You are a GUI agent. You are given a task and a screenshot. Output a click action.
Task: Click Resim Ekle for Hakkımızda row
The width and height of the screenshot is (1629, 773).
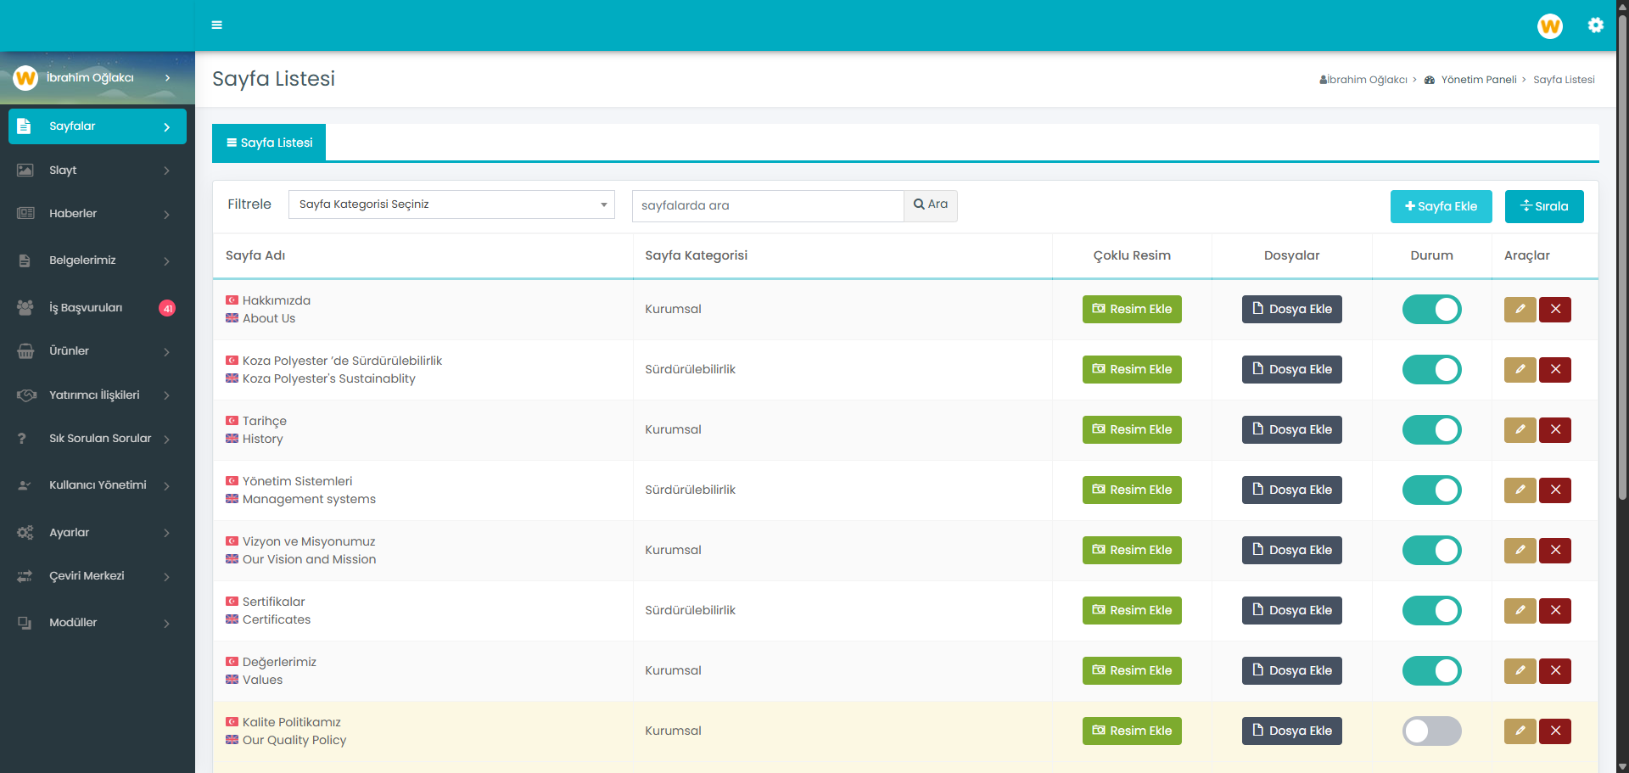(1132, 310)
